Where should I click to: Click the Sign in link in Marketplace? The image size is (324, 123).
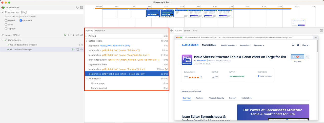tap(305, 45)
